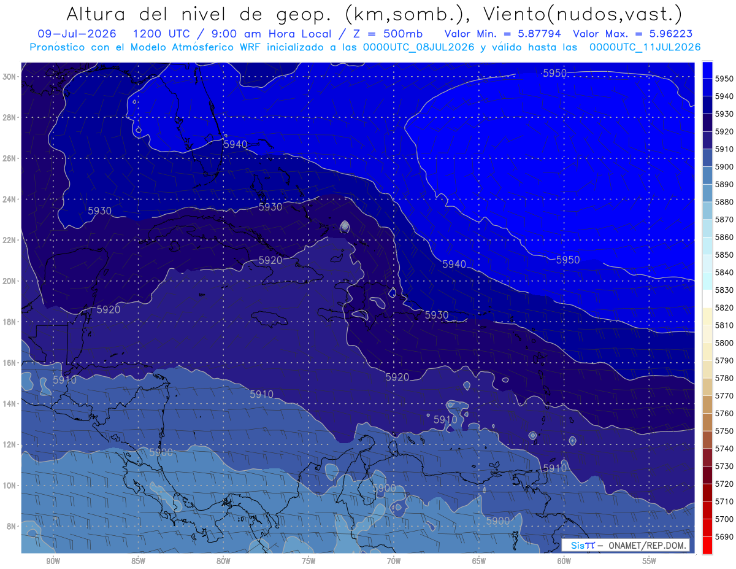
Task: Click the 5840 value on the color legend
Action: (724, 273)
